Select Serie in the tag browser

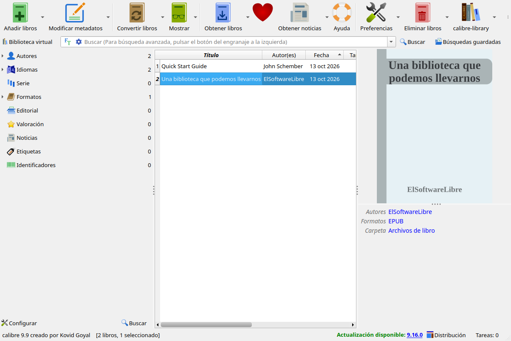point(23,83)
